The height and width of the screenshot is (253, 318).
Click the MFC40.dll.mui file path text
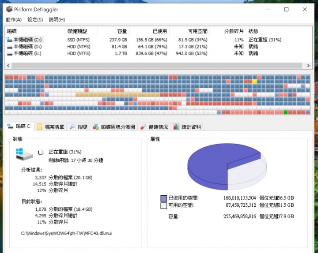click(x=66, y=233)
